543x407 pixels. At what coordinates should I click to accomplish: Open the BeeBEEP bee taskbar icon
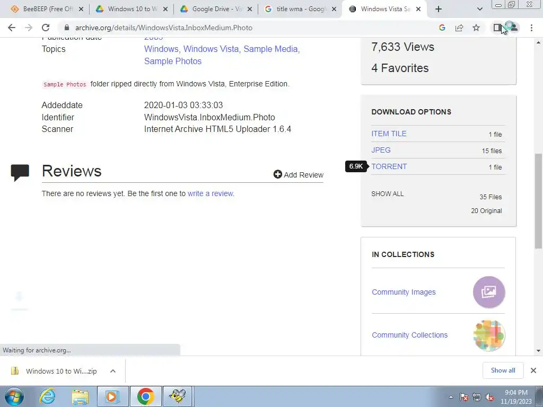(x=178, y=396)
